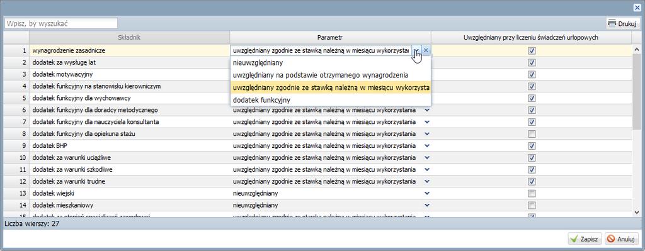Select row 'dodatek funkcyjny dla nauczyciela konsultanta'
The image size is (645, 251).
pos(318,122)
